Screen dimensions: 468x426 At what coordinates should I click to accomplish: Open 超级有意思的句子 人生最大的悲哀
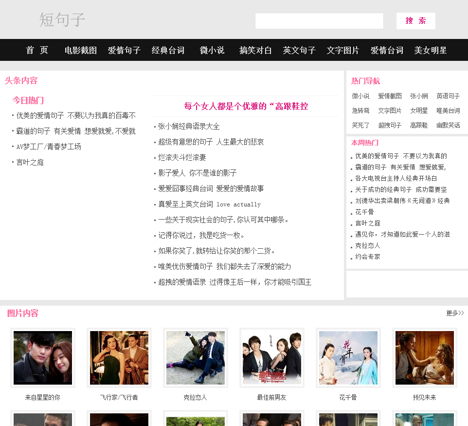click(211, 142)
